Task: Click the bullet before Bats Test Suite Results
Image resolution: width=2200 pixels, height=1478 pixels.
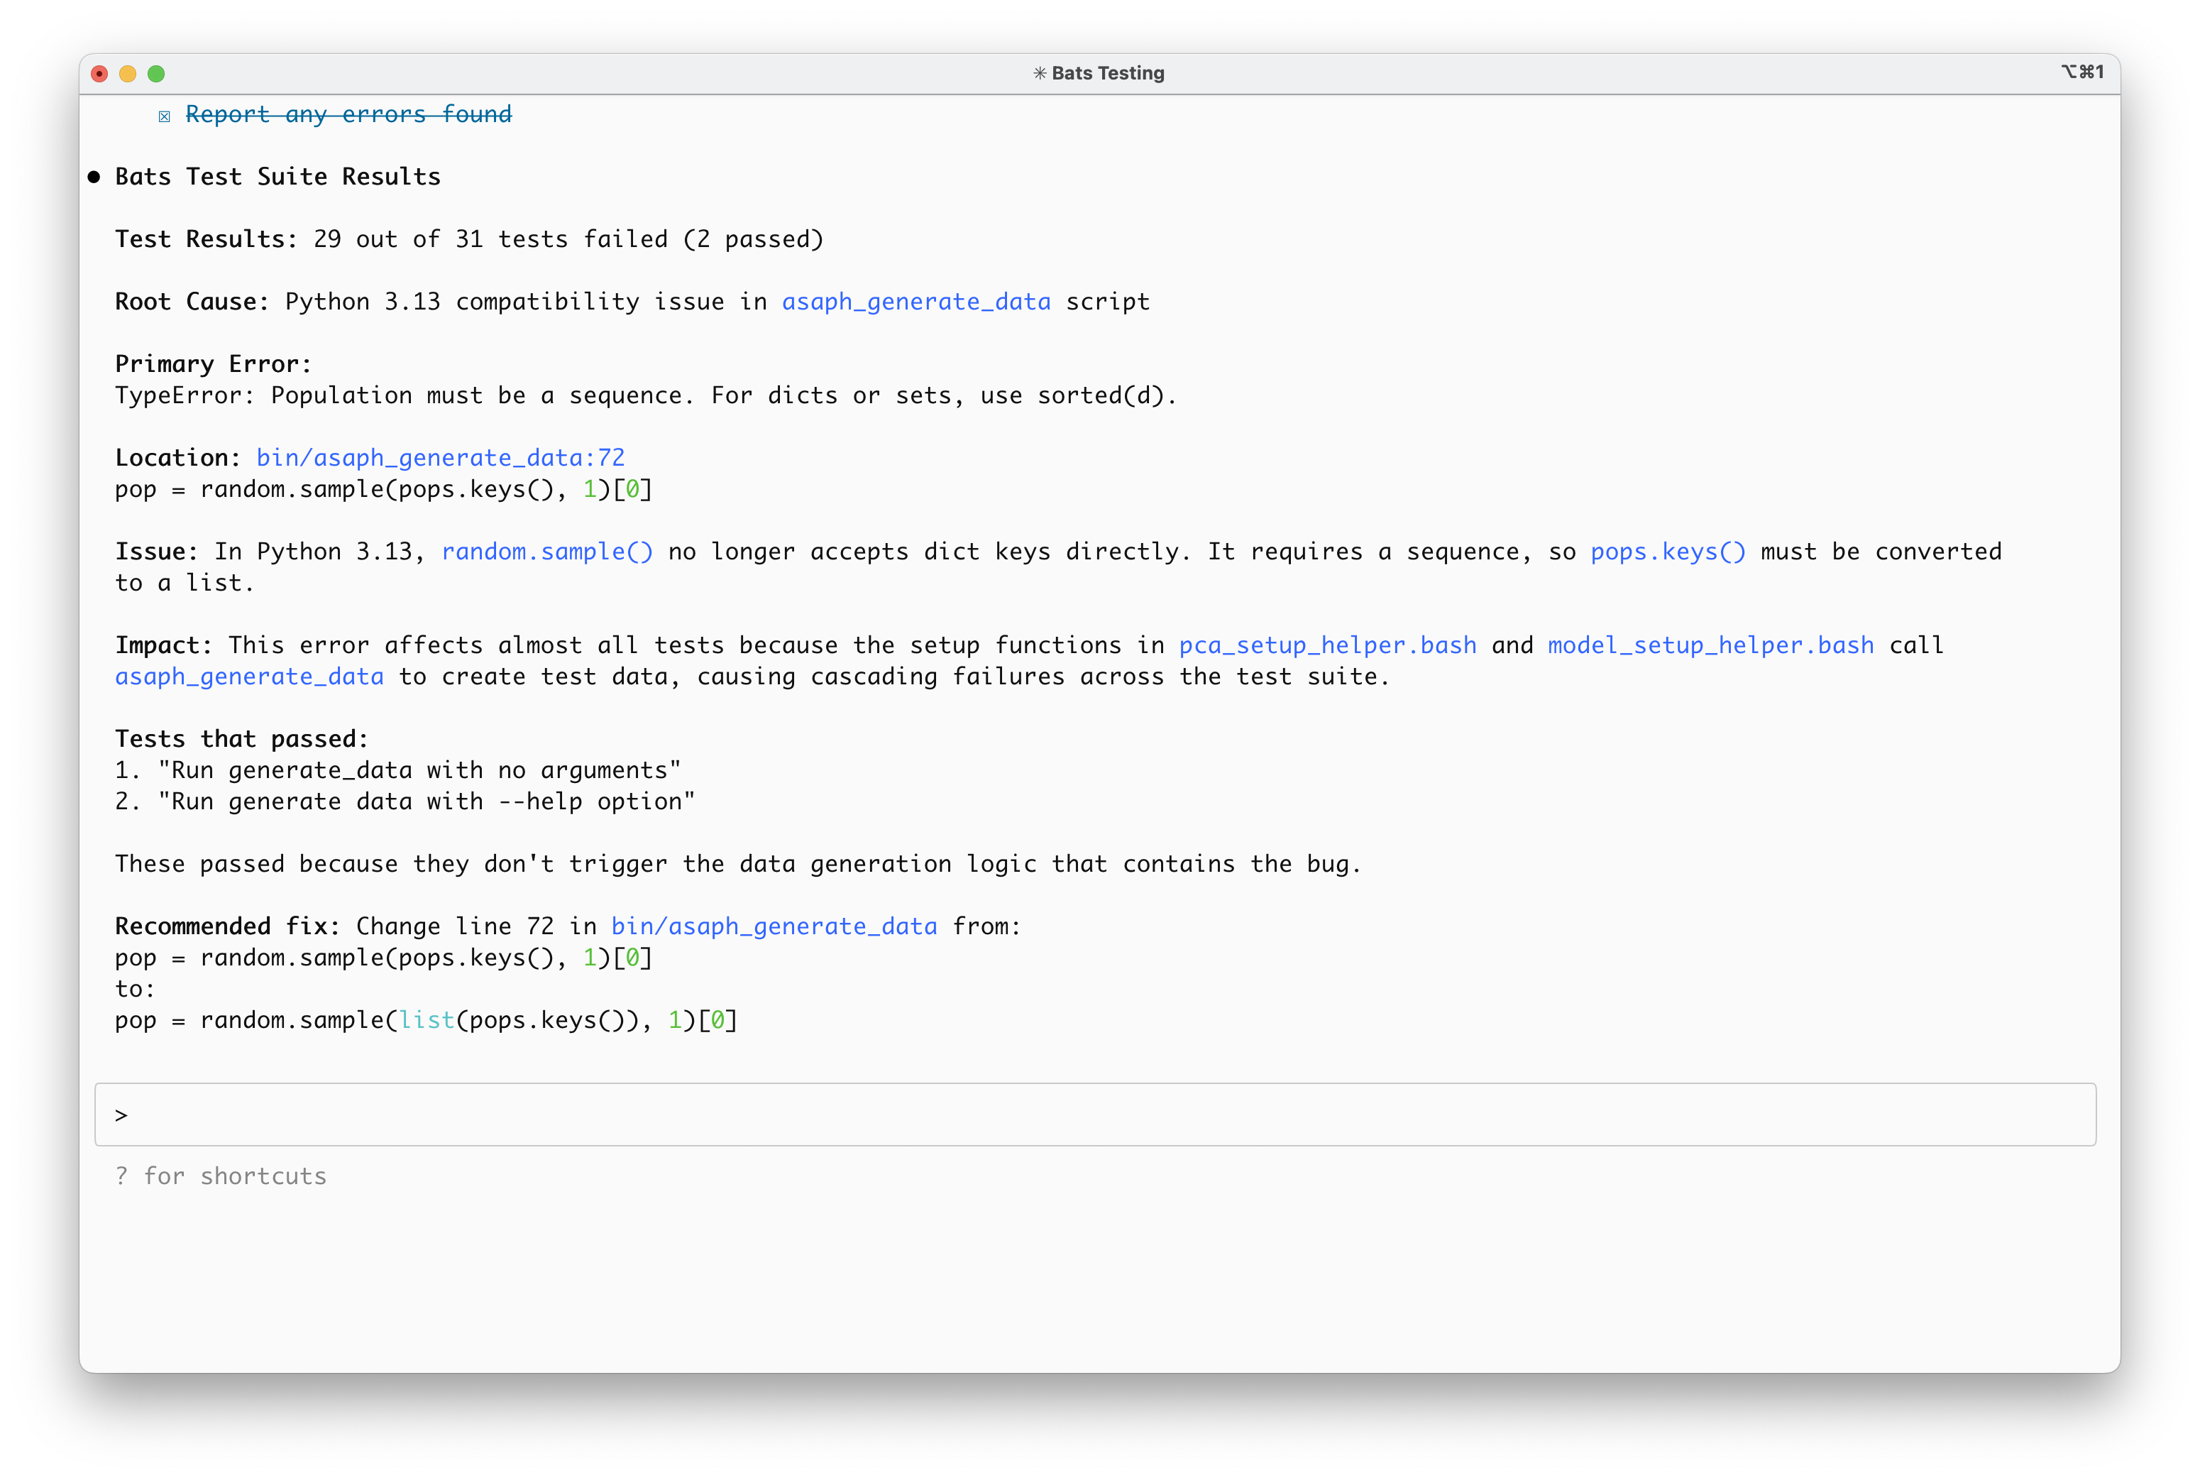Action: click(x=93, y=177)
